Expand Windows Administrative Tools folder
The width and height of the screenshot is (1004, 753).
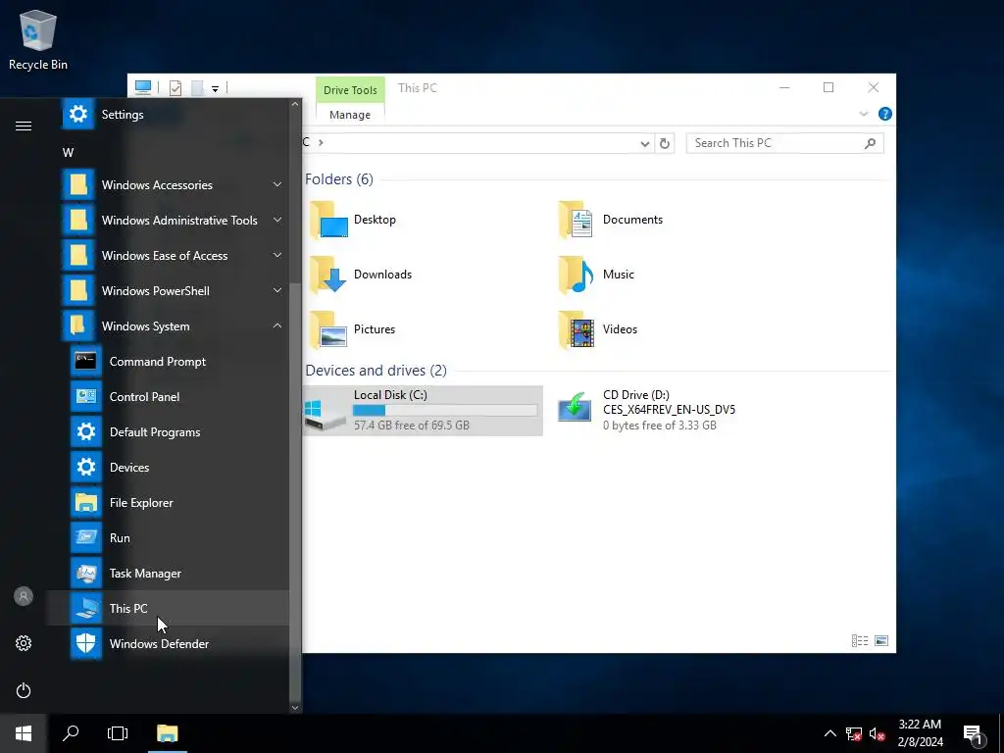pyautogui.click(x=168, y=220)
